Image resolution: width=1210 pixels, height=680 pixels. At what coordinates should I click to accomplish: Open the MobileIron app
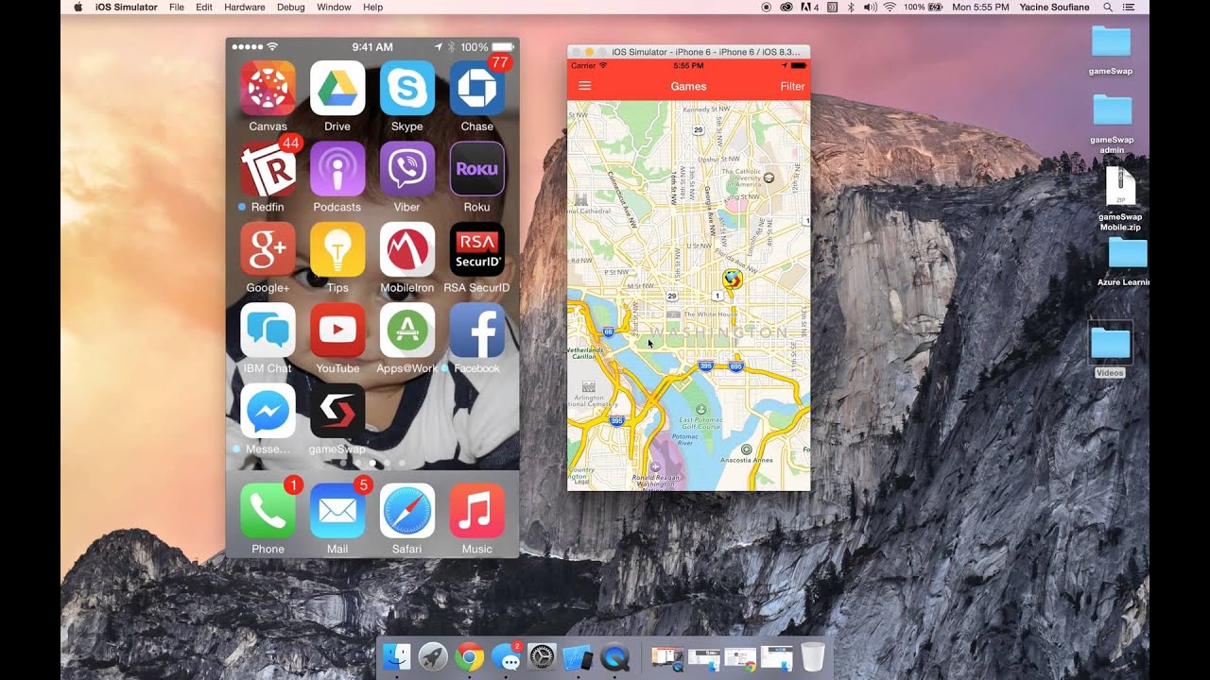pyautogui.click(x=407, y=249)
